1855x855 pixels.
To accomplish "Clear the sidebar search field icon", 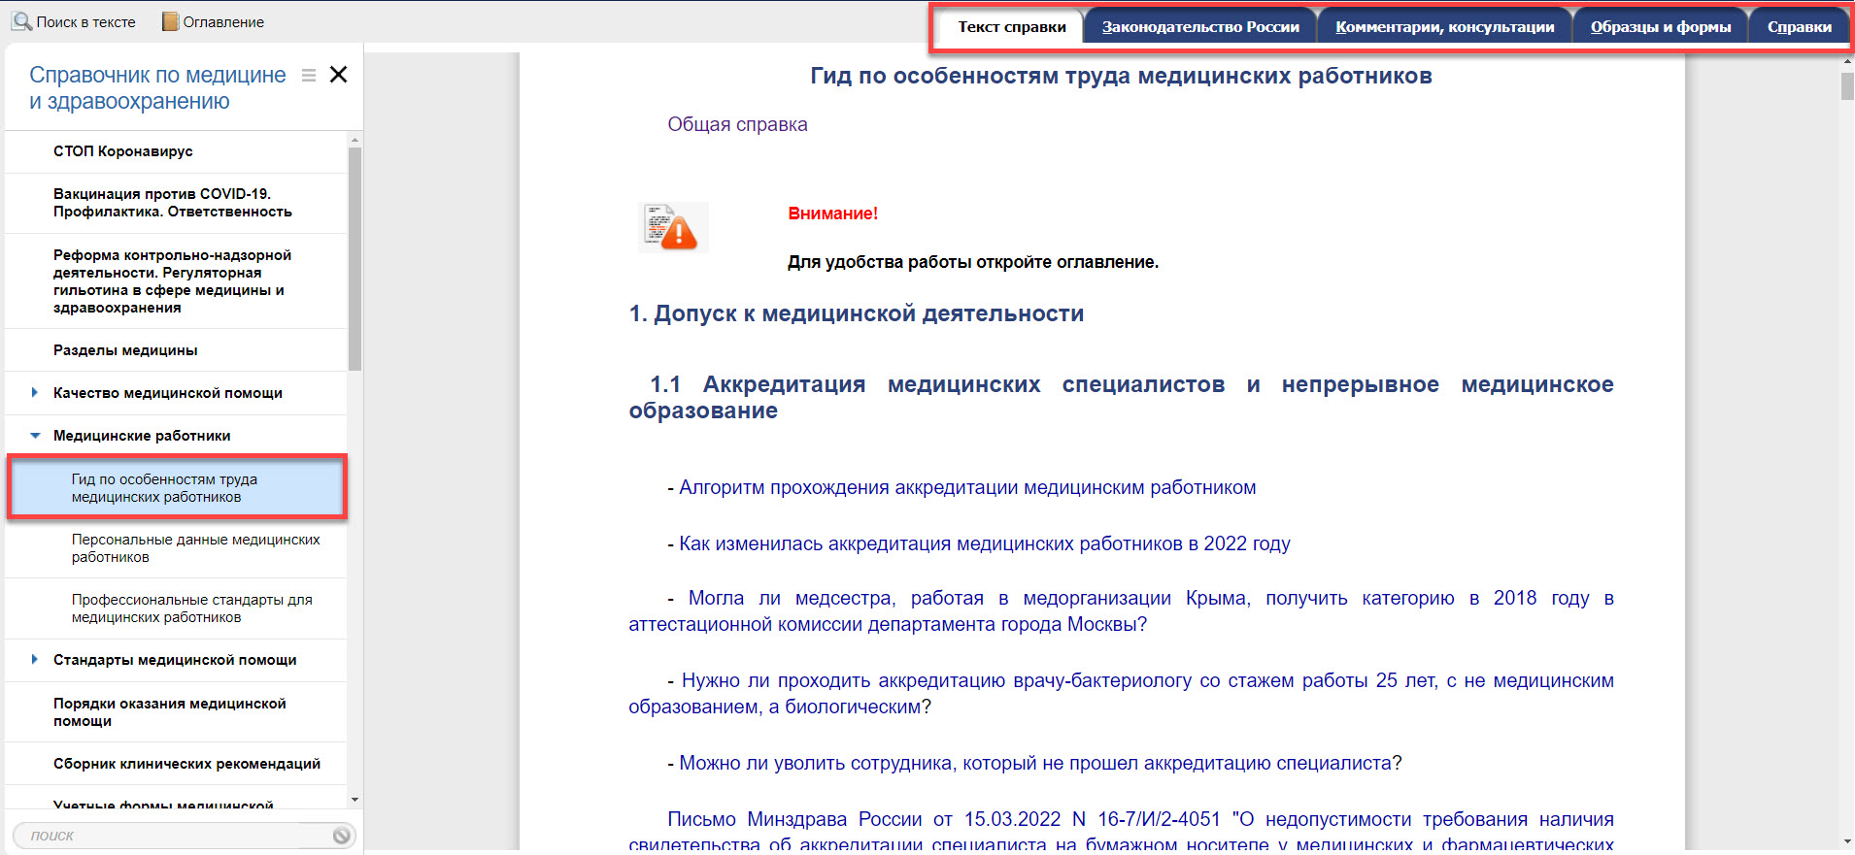I will tap(341, 836).
